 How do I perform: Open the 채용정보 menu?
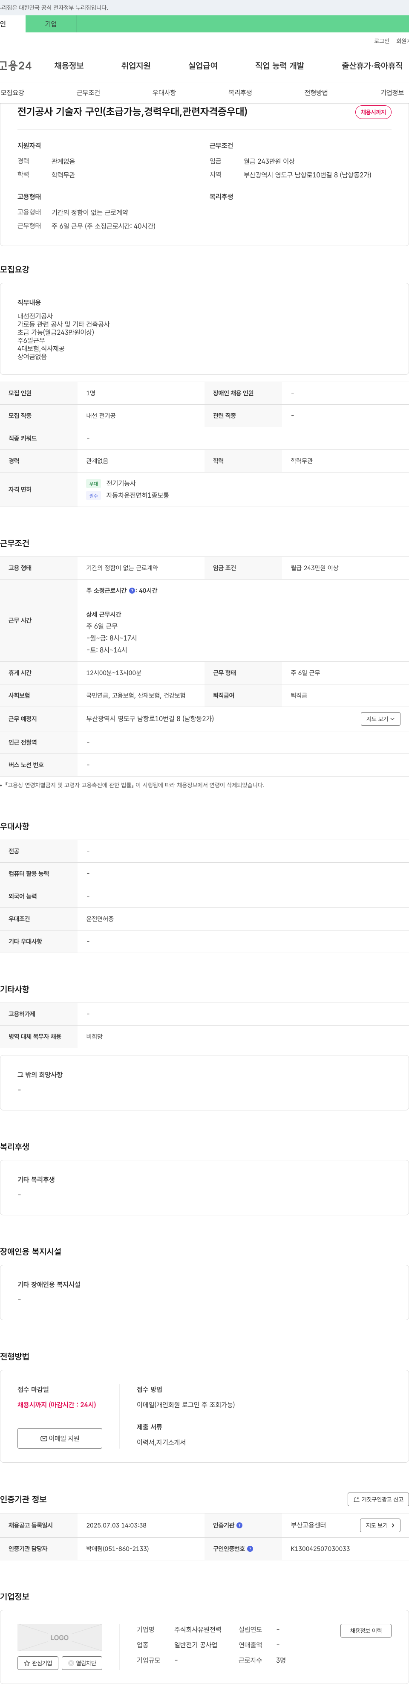[x=69, y=65]
